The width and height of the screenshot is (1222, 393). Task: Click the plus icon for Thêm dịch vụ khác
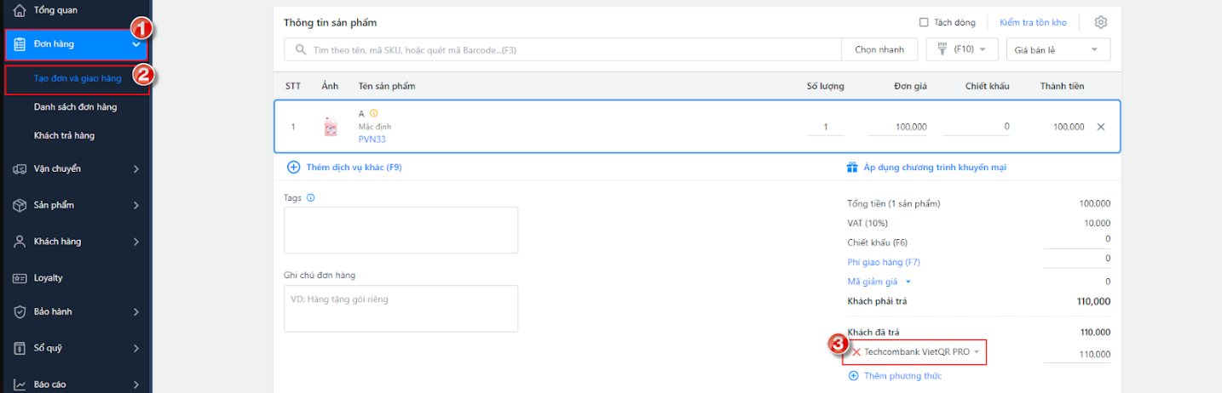pyautogui.click(x=293, y=168)
